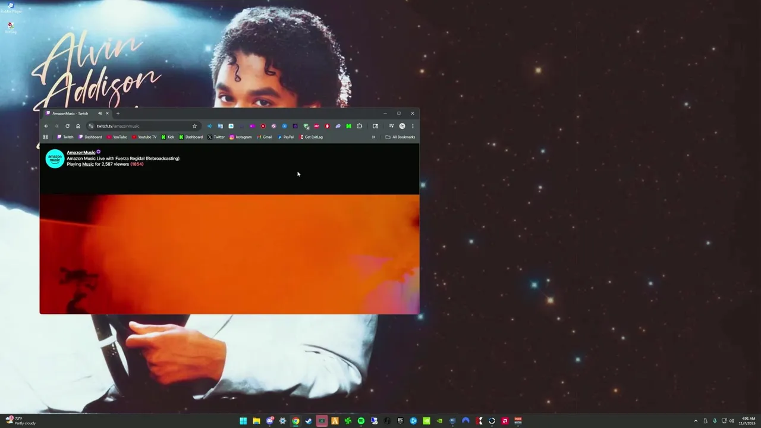Open a new browser tab
761x428 pixels.
118,114
